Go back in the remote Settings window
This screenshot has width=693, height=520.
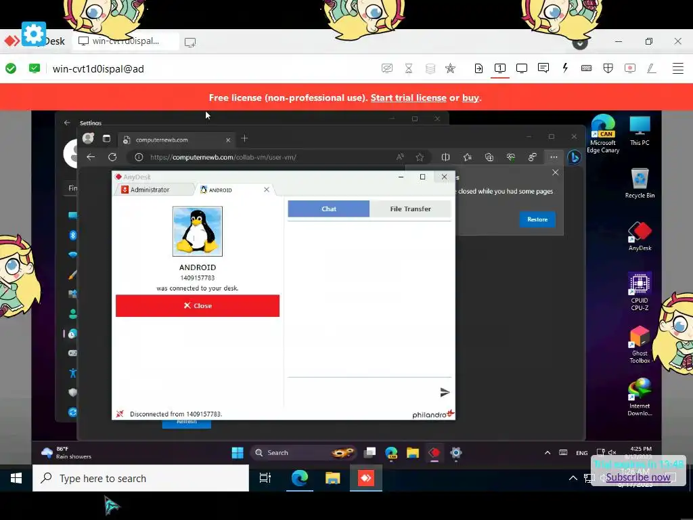67,123
